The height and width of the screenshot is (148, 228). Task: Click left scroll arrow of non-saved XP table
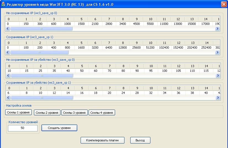pyautogui.click(x=8, y=28)
